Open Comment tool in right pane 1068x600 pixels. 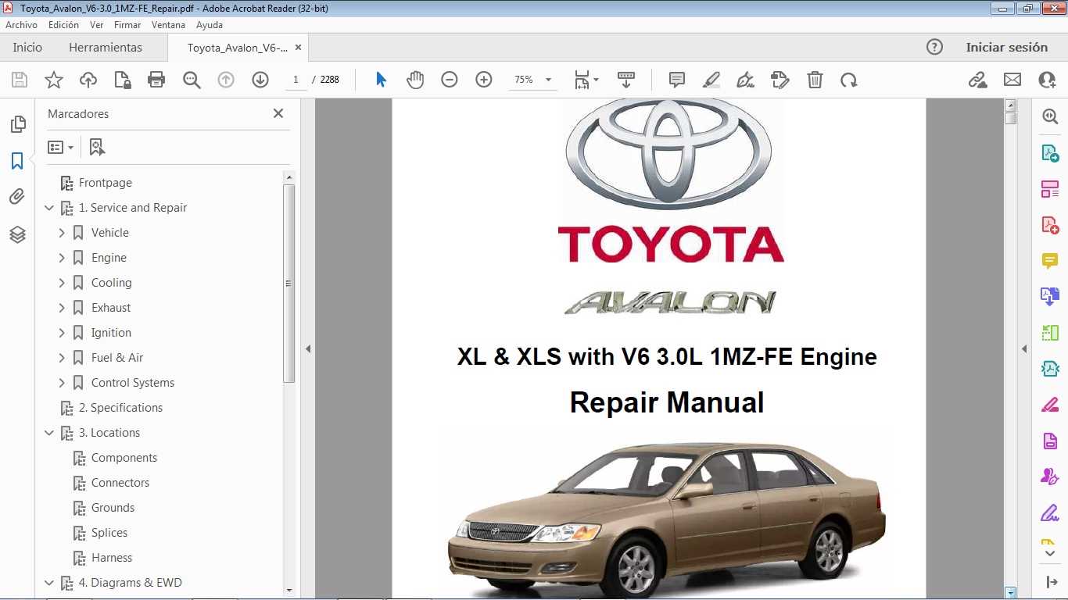point(1050,261)
